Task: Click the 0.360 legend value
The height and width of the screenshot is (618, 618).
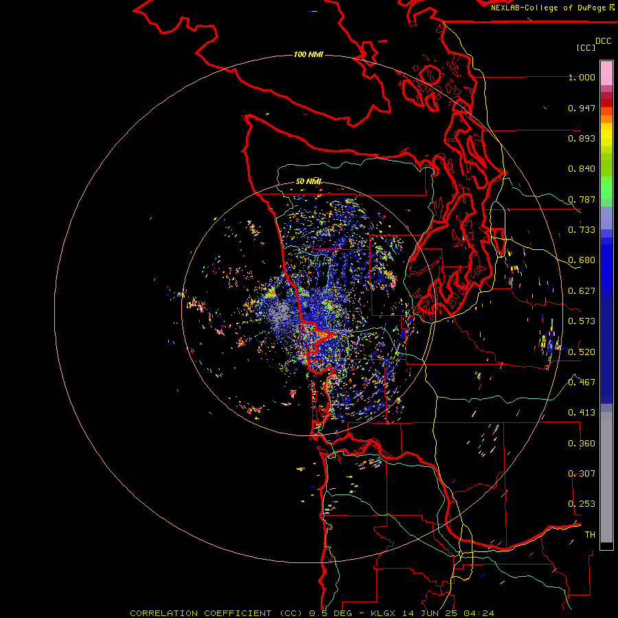Action: click(582, 444)
